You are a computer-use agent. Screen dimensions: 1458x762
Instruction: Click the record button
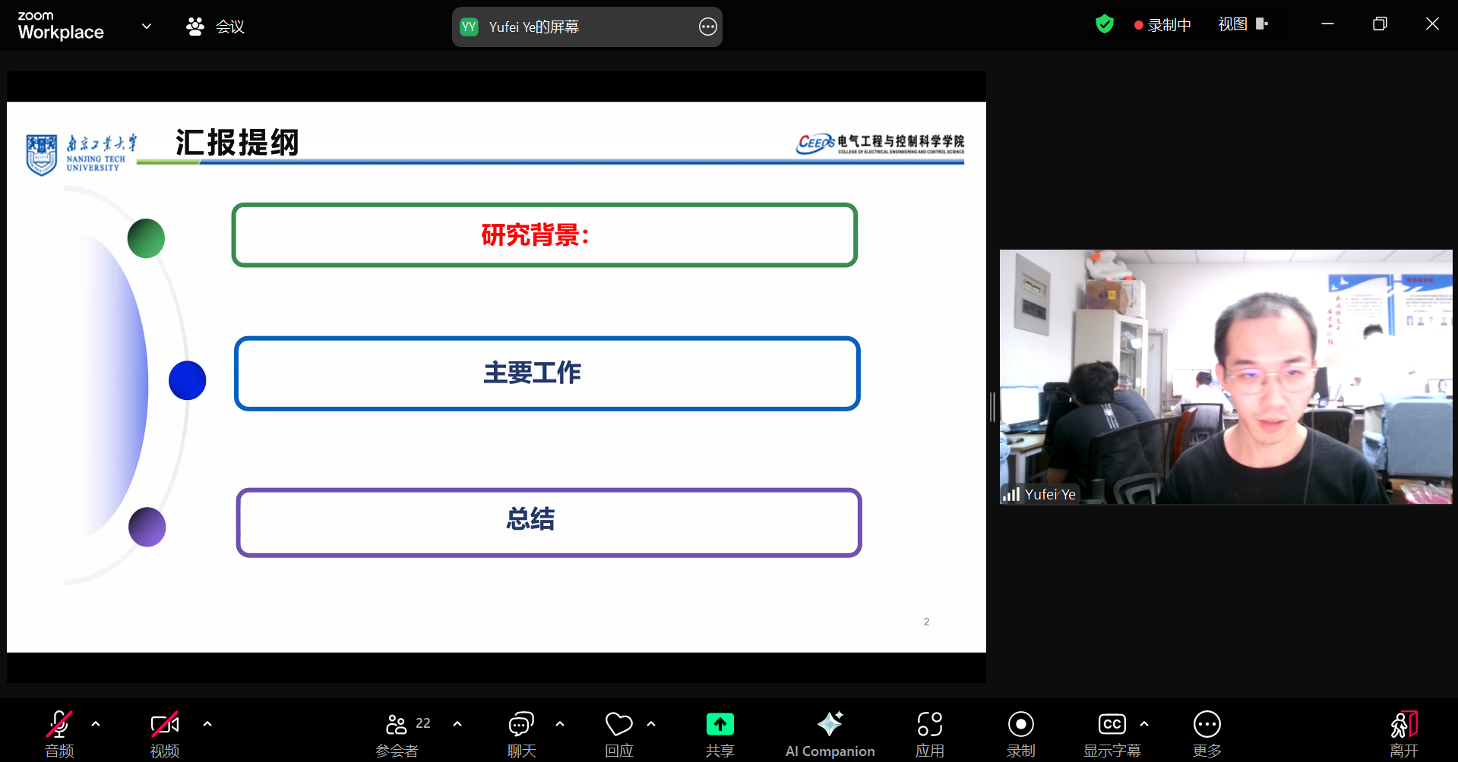pos(1021,733)
